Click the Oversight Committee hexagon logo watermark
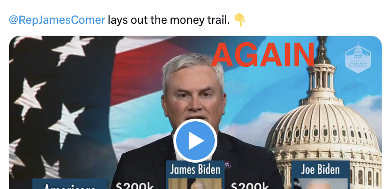390x189 pixels. (358, 58)
